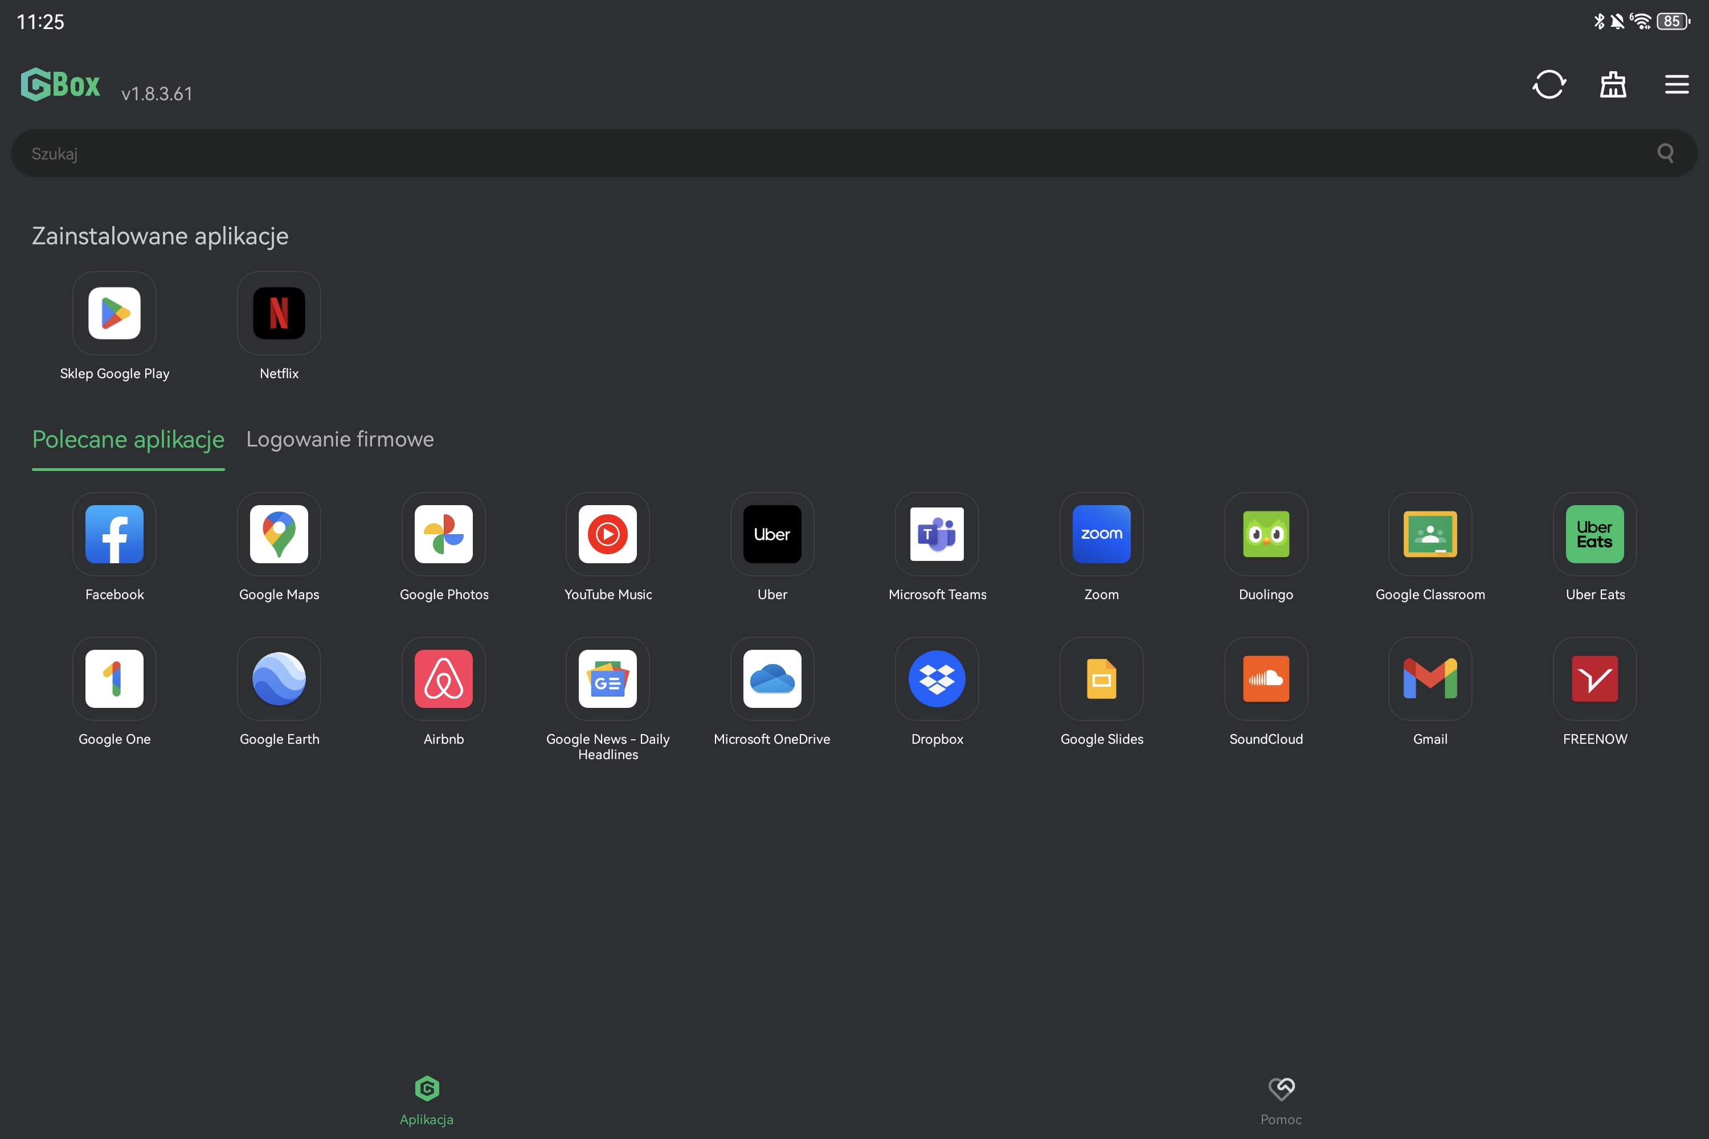Go to the Aplikacja bottom tab

click(x=427, y=1101)
